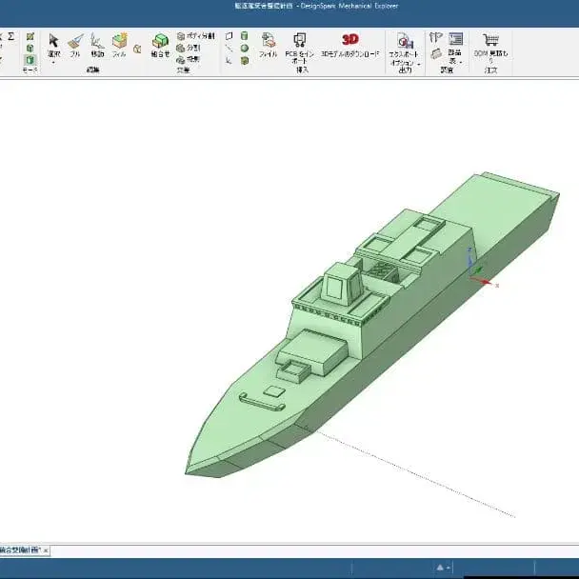Insert a plane with the plane icon
Image resolution: width=579 pixels, height=579 pixels.
click(x=229, y=36)
